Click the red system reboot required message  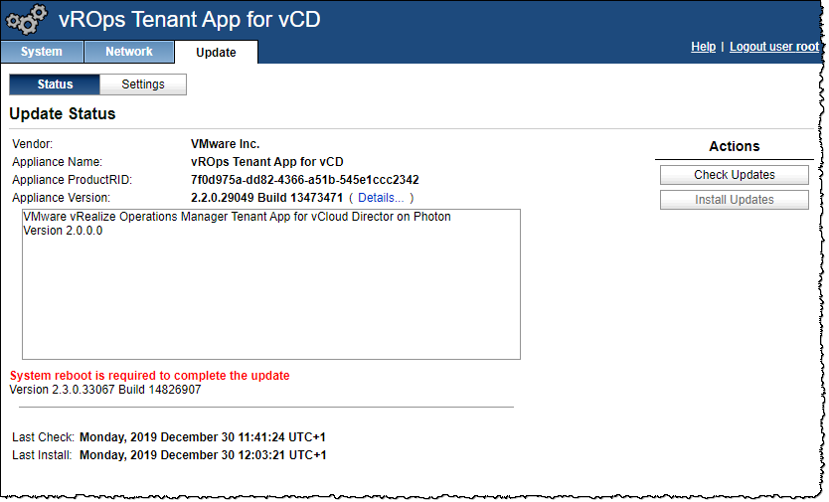pos(149,376)
